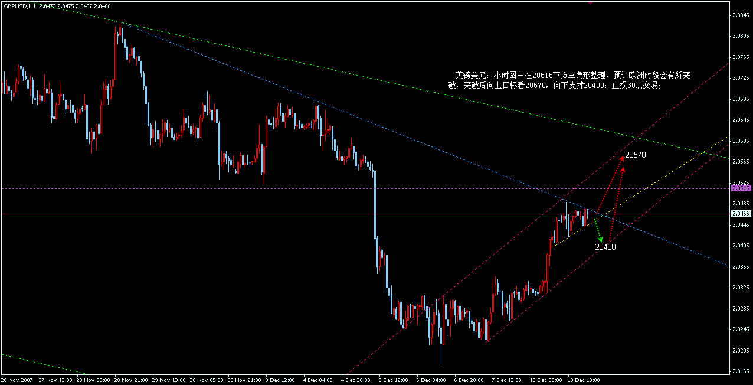
Task: Click the 2.0365 price axis label
Action: (741, 266)
